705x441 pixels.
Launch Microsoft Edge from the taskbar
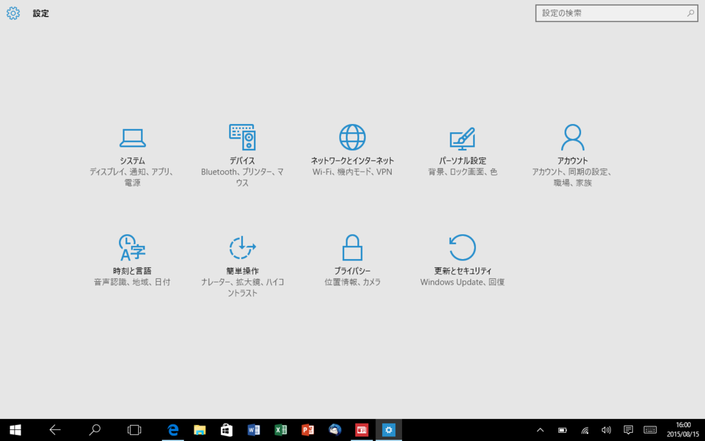coord(173,429)
